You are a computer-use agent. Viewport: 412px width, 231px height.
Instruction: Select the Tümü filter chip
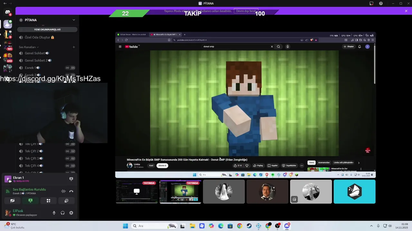[312, 163]
